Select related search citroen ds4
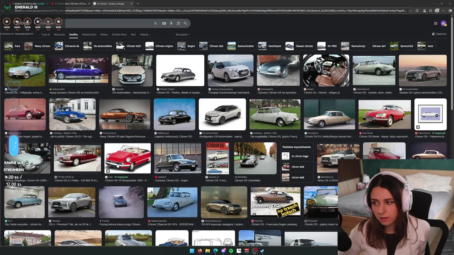The image size is (454, 255). [x=297, y=167]
